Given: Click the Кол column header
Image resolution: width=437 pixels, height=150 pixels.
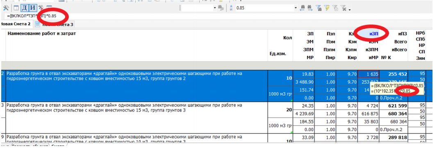Looking at the screenshot, I should pos(287,38).
